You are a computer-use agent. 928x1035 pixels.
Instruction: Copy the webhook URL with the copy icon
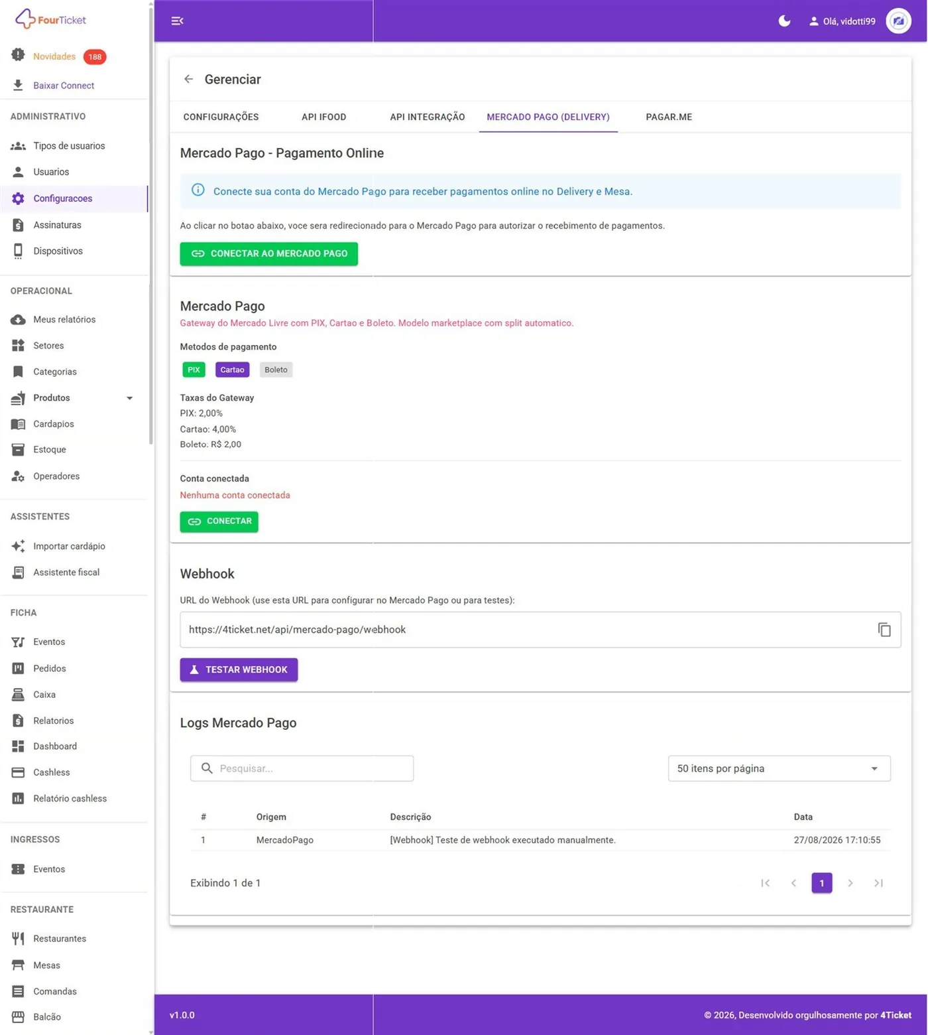(884, 630)
